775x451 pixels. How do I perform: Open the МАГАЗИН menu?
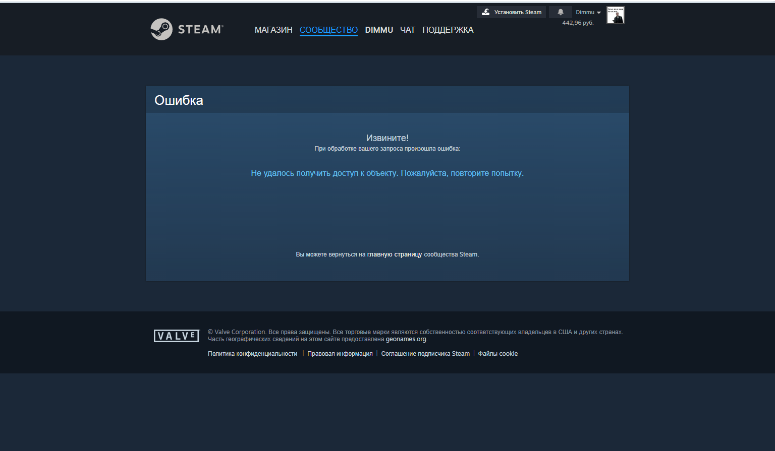[x=273, y=30]
